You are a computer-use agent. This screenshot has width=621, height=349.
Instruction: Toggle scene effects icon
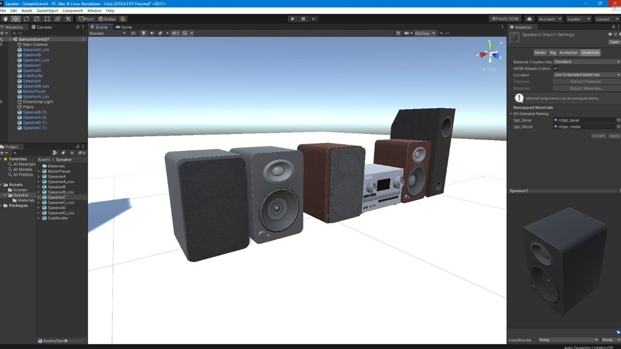click(160, 33)
